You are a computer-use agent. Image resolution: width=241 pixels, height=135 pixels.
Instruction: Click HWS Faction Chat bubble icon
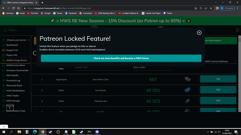tap(3, 111)
